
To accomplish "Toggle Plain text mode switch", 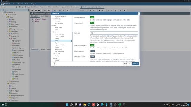I will (92, 57).
